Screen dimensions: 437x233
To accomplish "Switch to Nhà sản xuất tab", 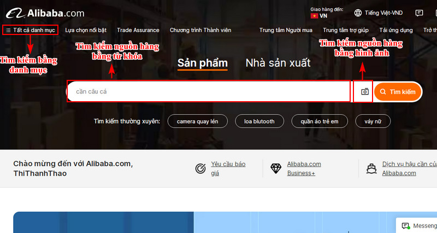I will [278, 63].
